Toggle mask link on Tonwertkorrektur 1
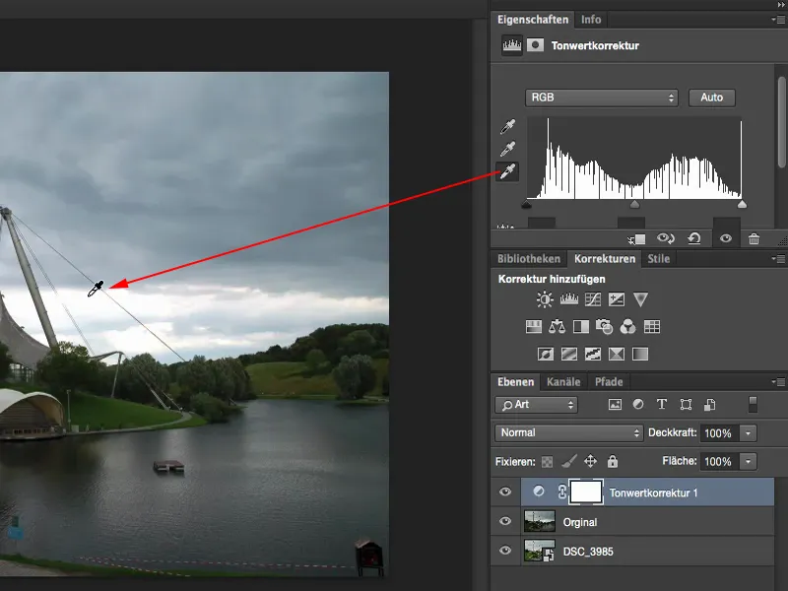The height and width of the screenshot is (591, 788). click(561, 492)
